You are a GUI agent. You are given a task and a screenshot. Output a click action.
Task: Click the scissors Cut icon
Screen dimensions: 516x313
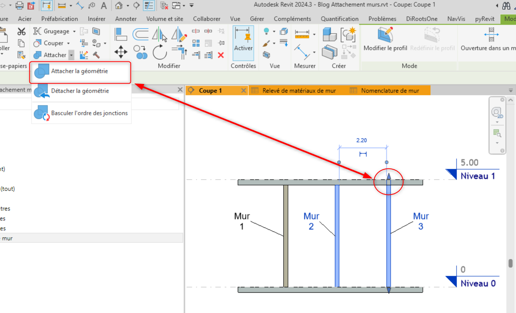pyautogui.click(x=21, y=32)
